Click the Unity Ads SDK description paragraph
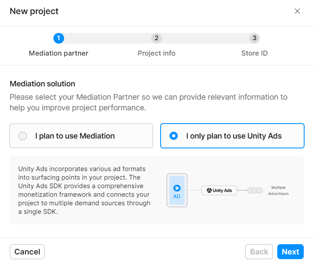Screen dimensions: 314x263 coord(84,190)
